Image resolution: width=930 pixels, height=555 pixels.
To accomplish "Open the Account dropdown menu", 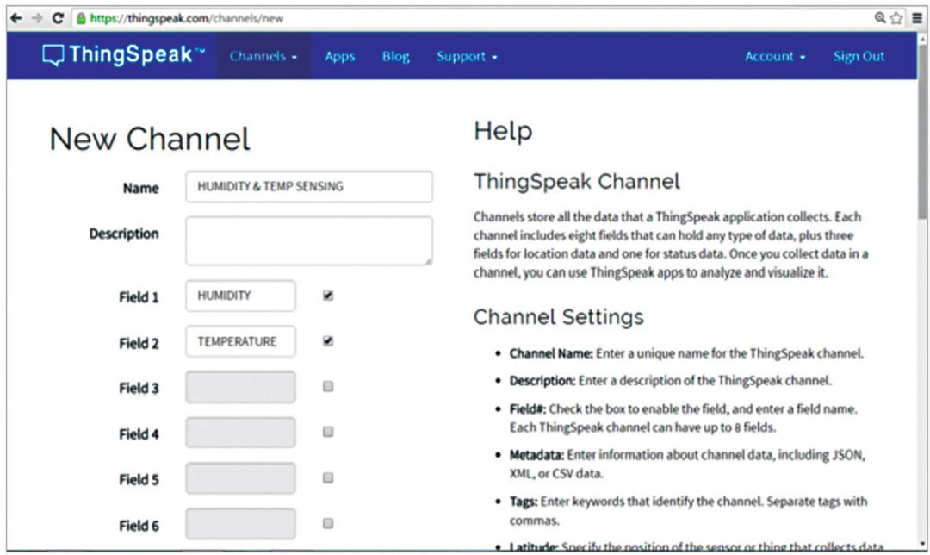I will 775,57.
